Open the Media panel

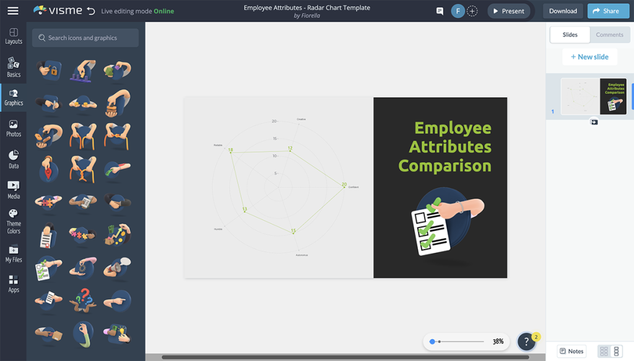[x=13, y=189]
